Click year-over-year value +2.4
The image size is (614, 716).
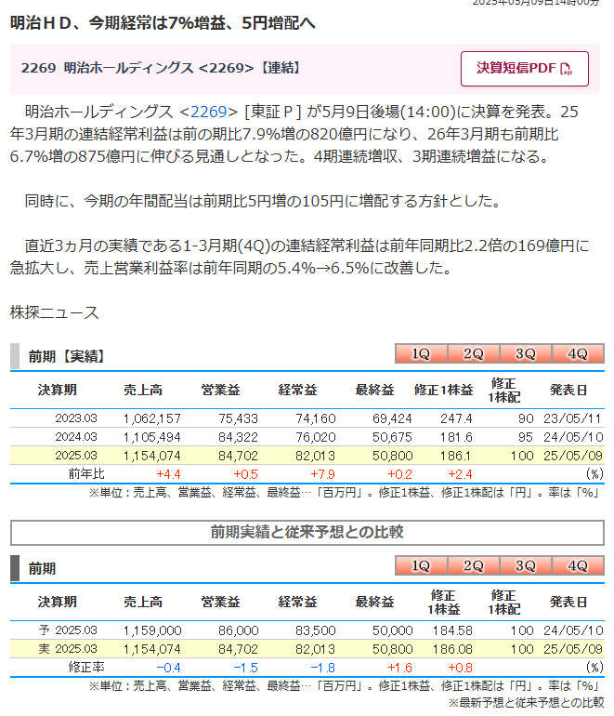tap(460, 474)
